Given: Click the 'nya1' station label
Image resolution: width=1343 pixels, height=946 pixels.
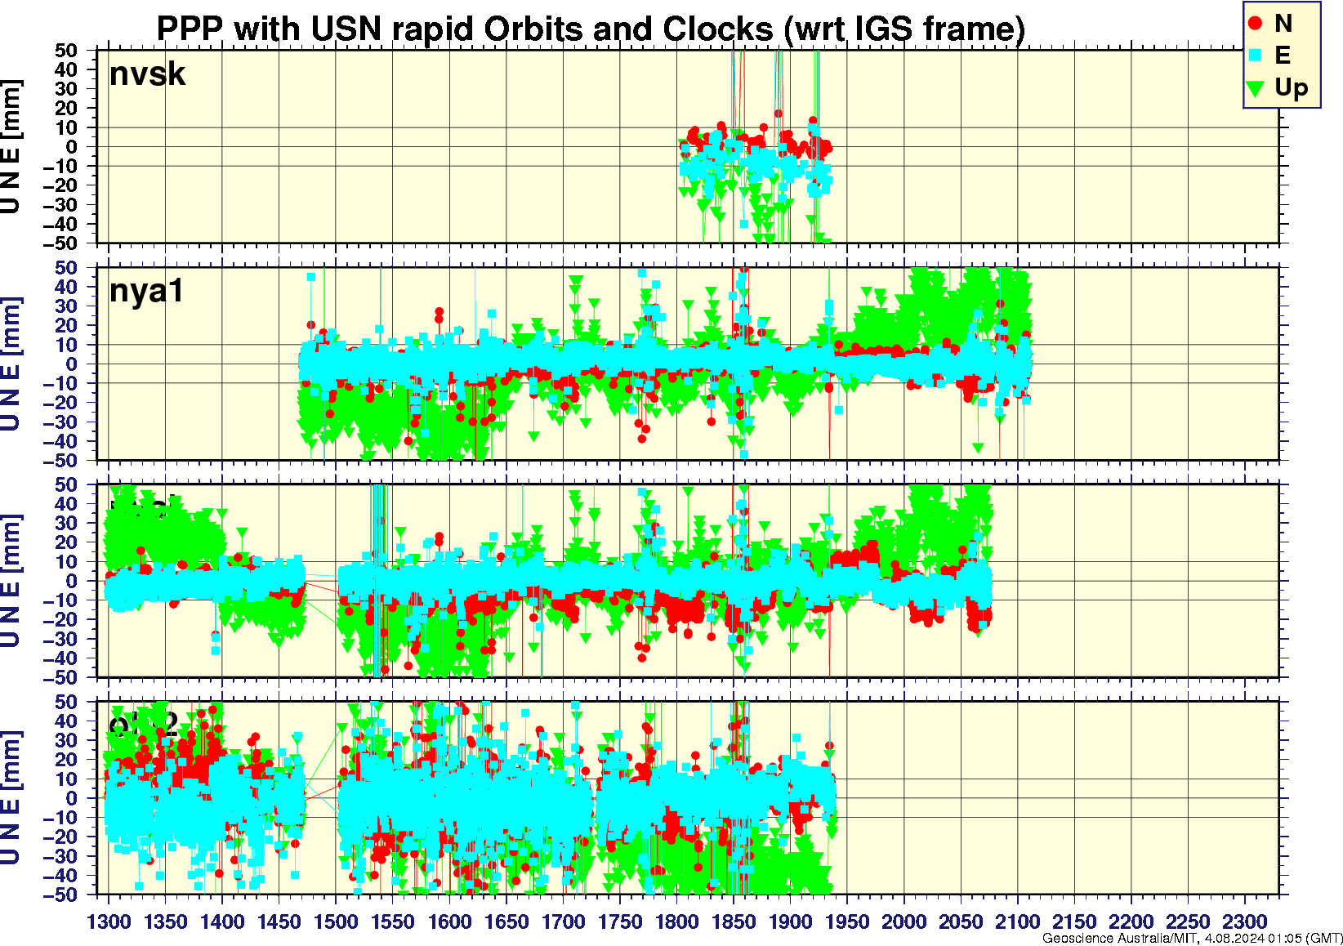Looking at the screenshot, I should pyautogui.click(x=147, y=291).
